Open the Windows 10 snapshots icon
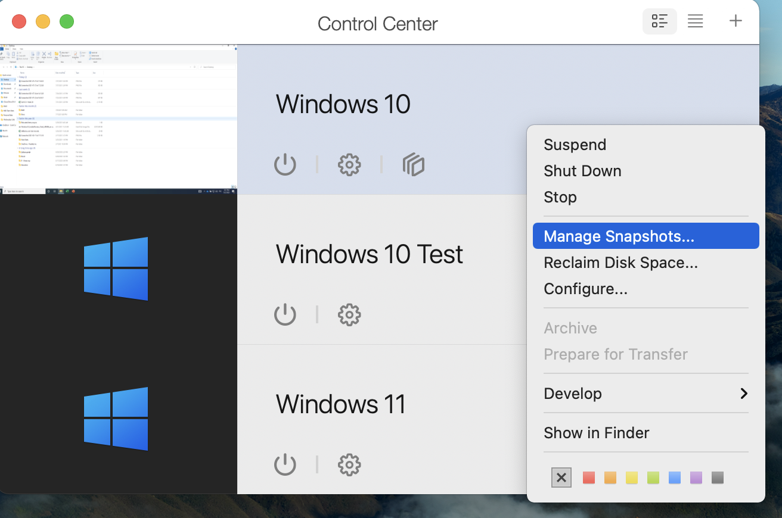The width and height of the screenshot is (782, 518). click(414, 165)
